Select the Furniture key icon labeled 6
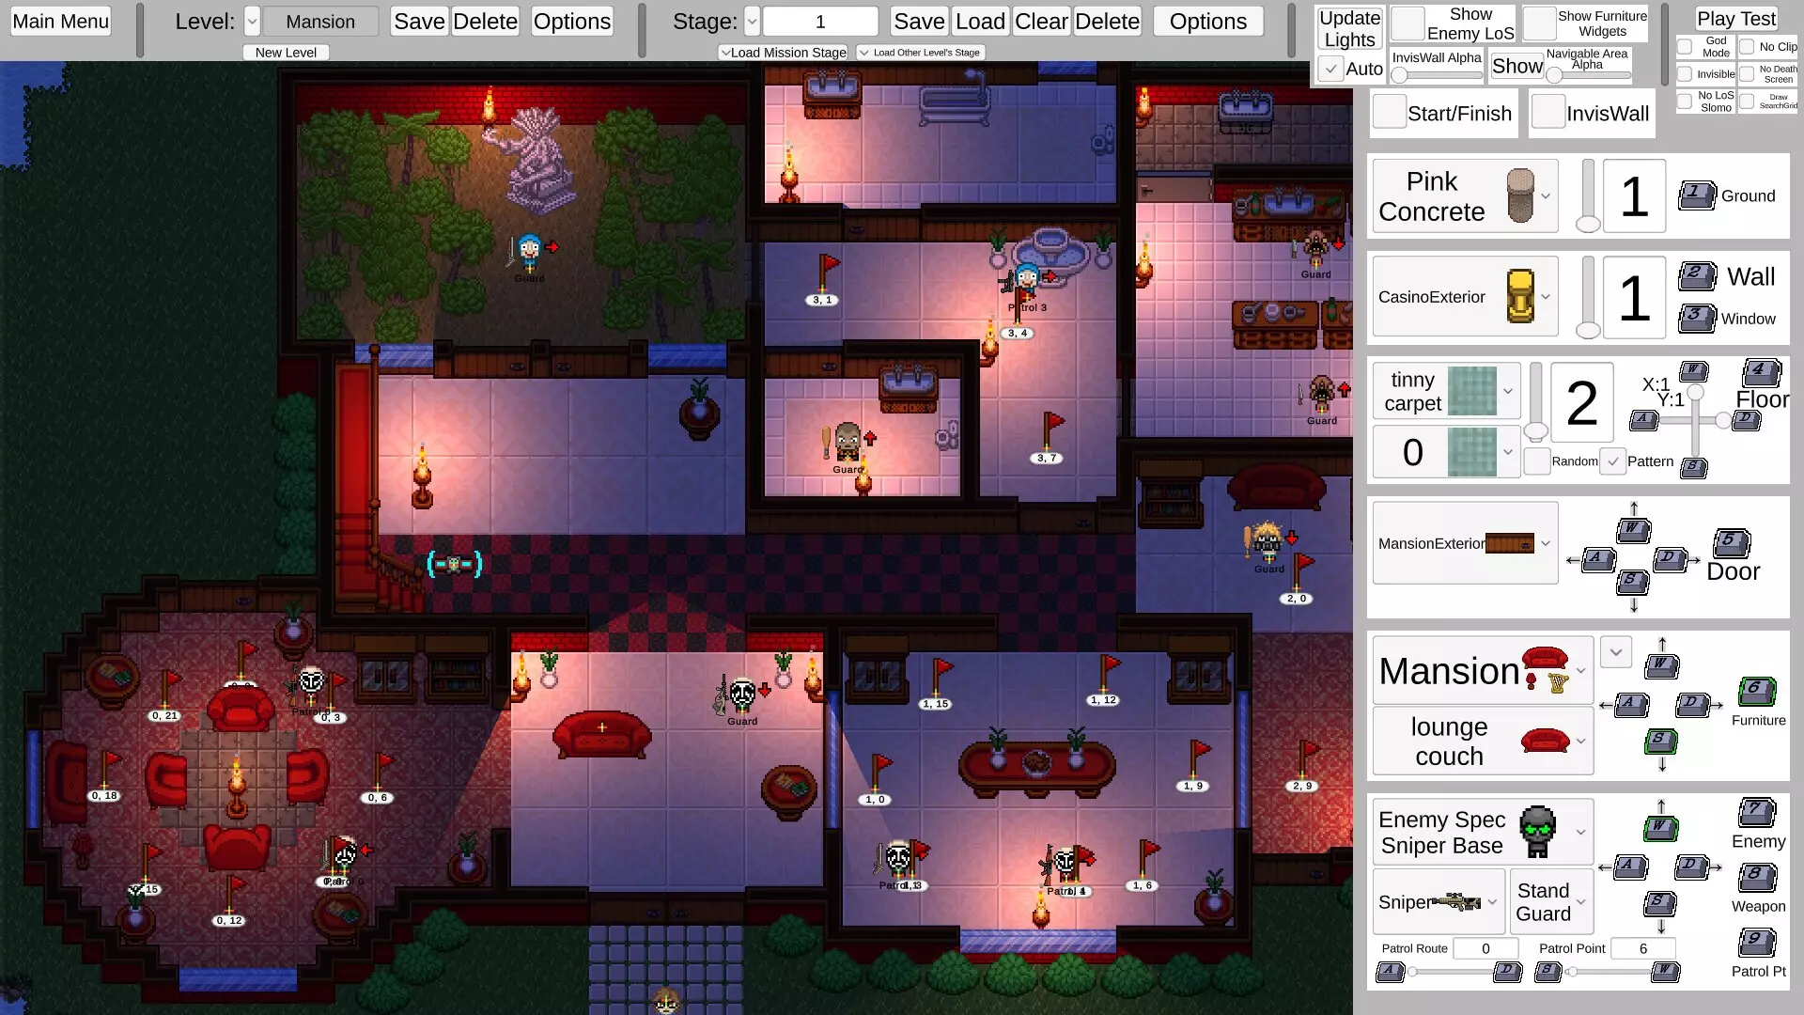Screen dimensions: 1804x1015 pos(1755,691)
